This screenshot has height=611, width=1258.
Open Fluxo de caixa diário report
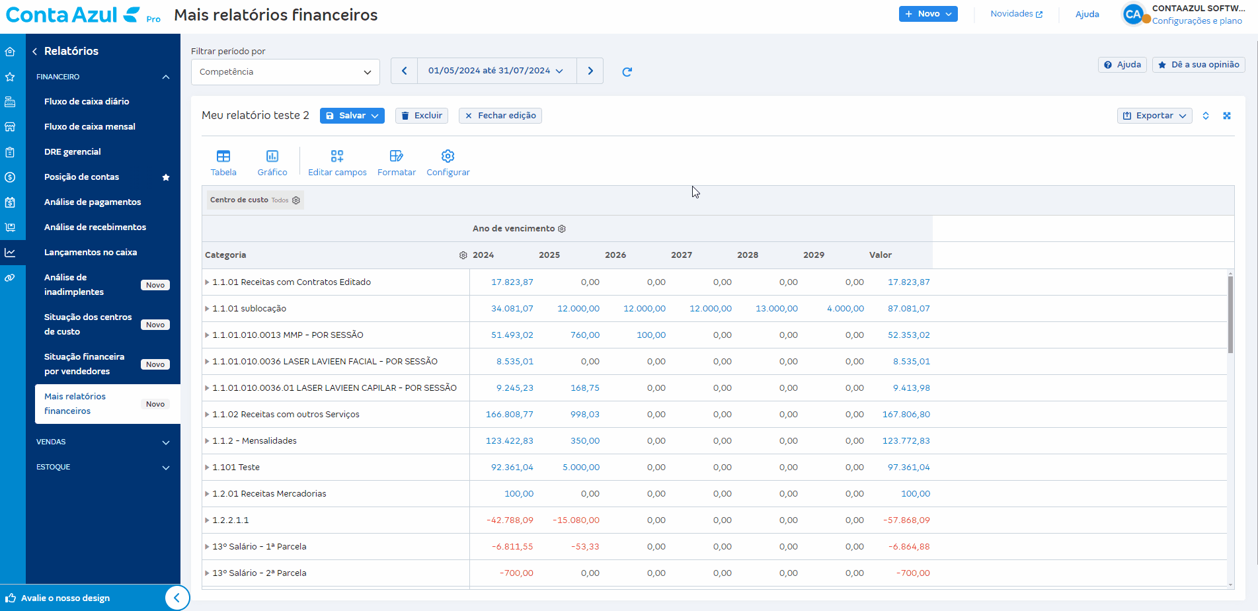[87, 102]
